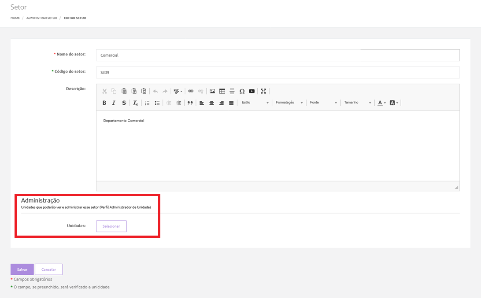The height and width of the screenshot is (299, 481).
Task: Open the Formatação dropdown
Action: 289,103
